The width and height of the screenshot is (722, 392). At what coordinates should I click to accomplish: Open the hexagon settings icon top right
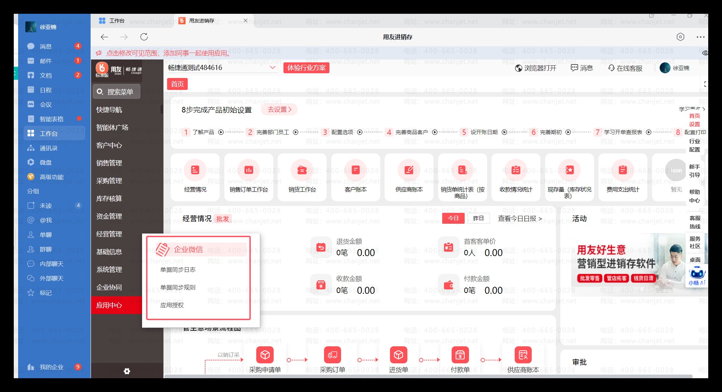pyautogui.click(x=680, y=37)
